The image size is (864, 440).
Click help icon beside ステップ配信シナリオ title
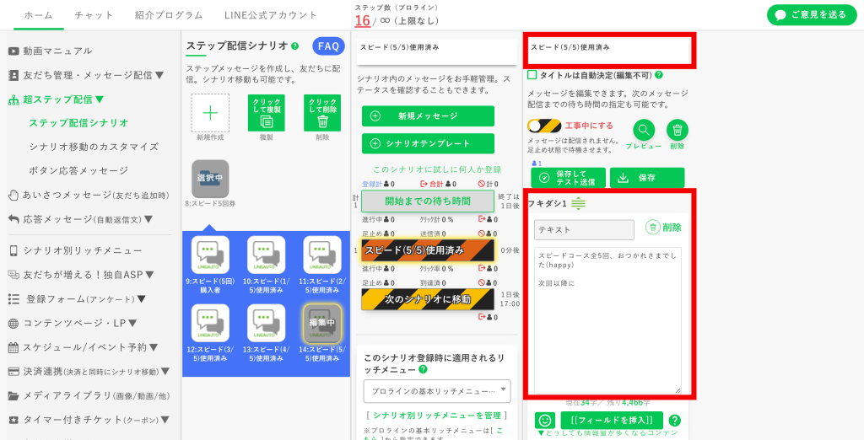click(294, 46)
